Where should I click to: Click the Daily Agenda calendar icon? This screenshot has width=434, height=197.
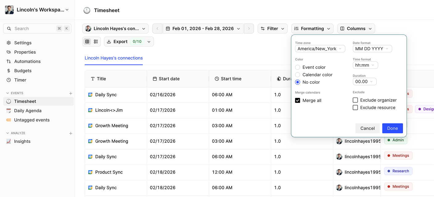(9, 111)
